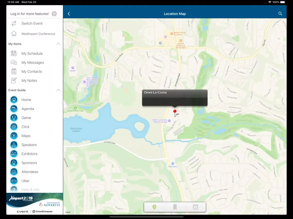Select the Equinox map marker
The image size is (293, 219).
point(173,163)
